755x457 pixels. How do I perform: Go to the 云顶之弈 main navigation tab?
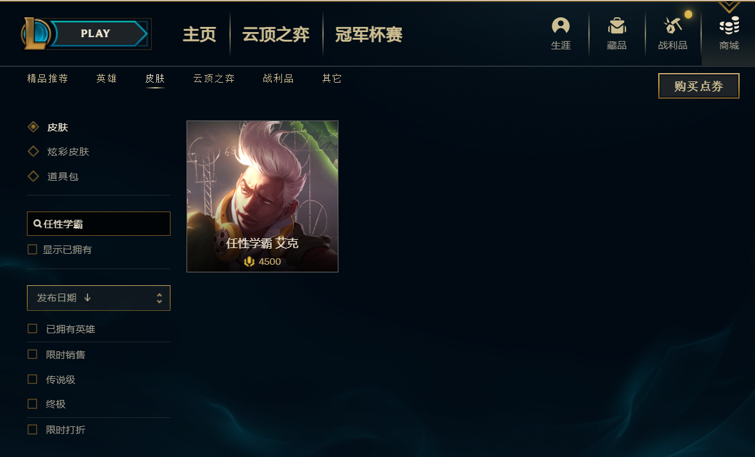(x=276, y=34)
